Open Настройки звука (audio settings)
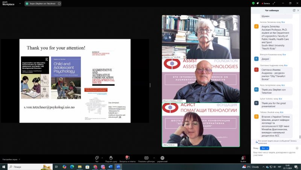The width and height of the screenshot is (301, 170). pos(10,159)
